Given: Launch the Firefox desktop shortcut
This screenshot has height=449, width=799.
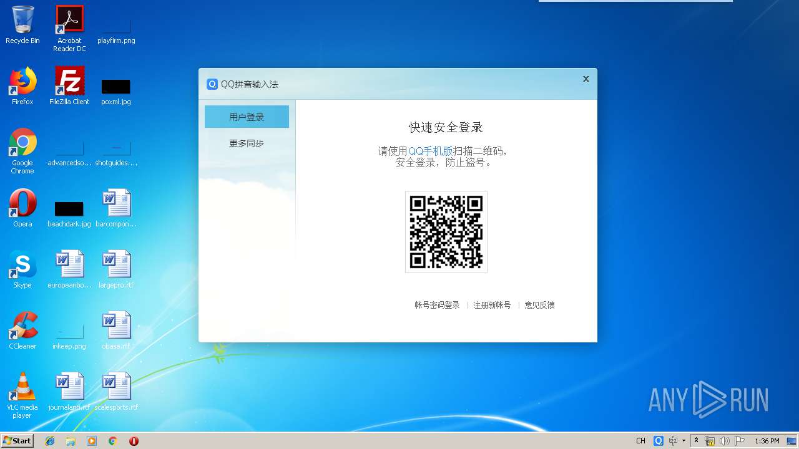Looking at the screenshot, I should pos(22,86).
